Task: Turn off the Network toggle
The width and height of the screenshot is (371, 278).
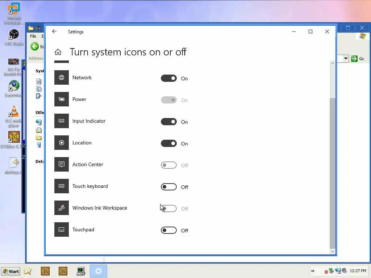Action: (x=169, y=78)
